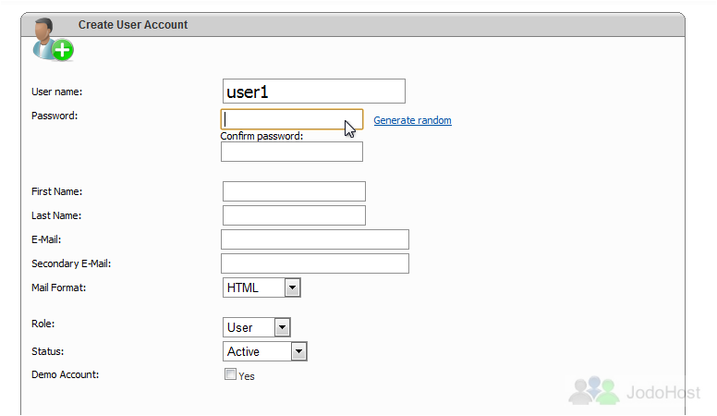Viewport: 717px width, 416px height.
Task: Click the Create User Account header title
Action: coord(133,25)
